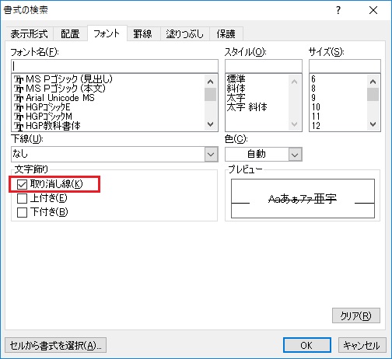392x359 pixels.
Task: Select 太字 斜体 in style list
Action: 247,107
